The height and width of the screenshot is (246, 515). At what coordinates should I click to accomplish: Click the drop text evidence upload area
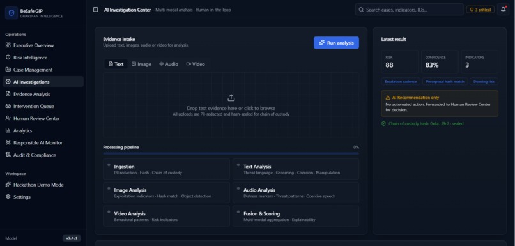click(x=231, y=105)
